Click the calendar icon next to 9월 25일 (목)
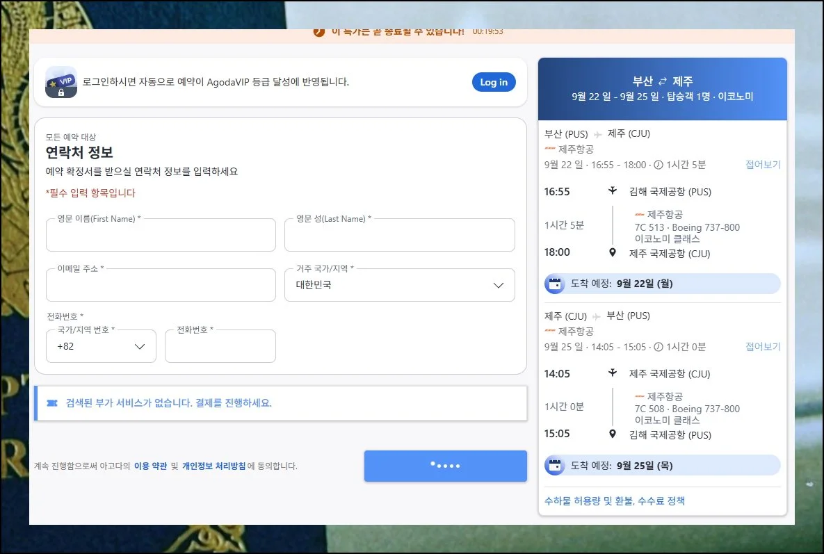Image resolution: width=824 pixels, height=554 pixels. 554,466
